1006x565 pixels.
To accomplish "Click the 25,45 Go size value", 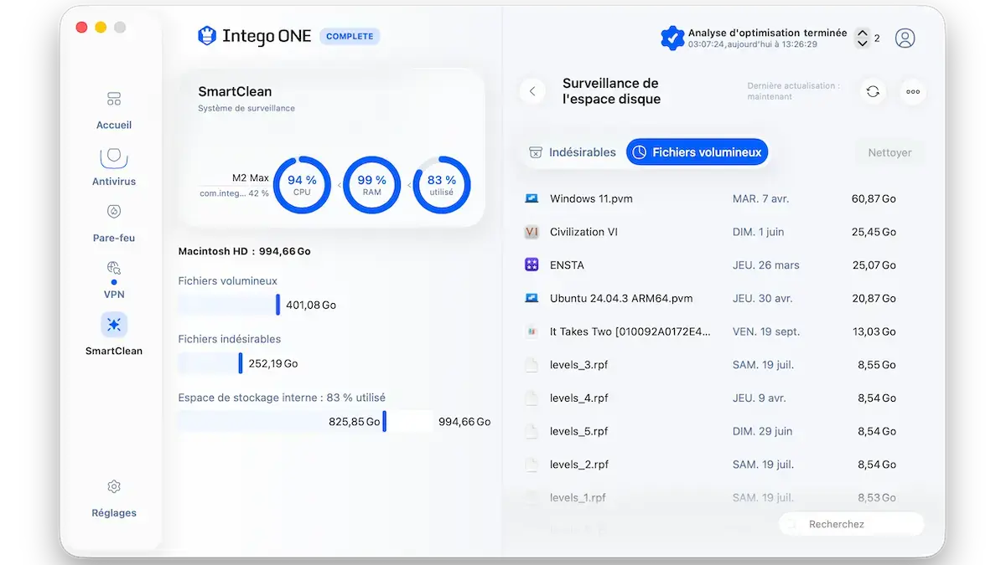I will [874, 232].
